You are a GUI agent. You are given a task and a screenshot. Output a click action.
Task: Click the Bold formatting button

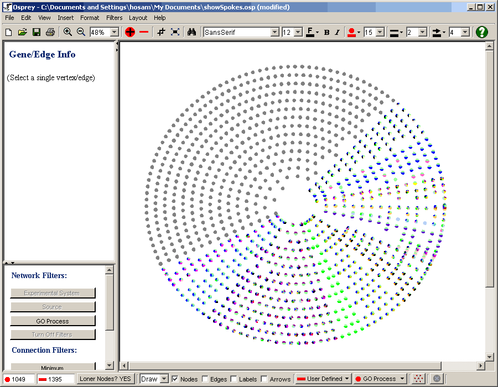click(x=326, y=32)
